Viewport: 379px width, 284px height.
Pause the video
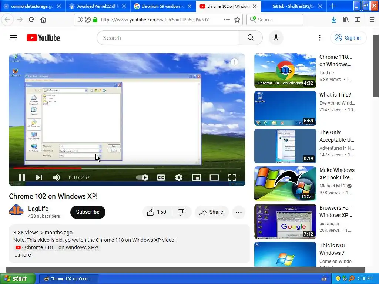[22, 177]
